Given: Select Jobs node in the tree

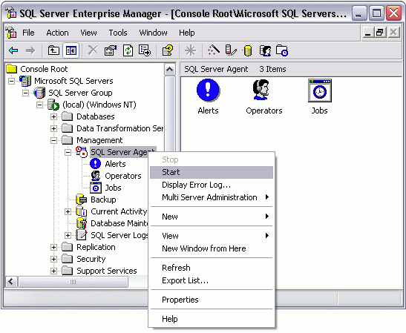Looking at the screenshot, I should pos(113,188).
